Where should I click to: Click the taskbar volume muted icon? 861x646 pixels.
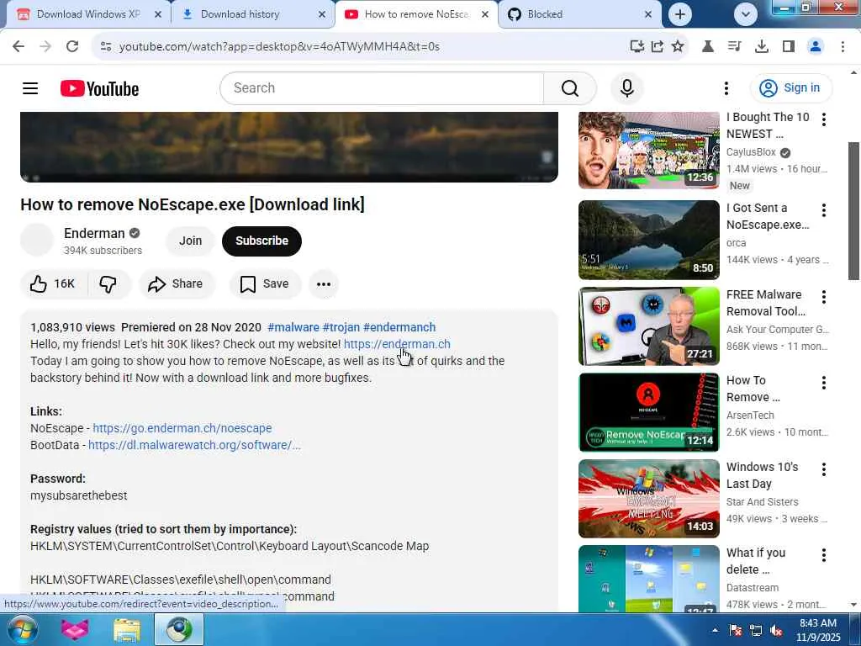776,631
